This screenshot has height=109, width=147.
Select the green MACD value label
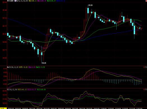click(x=40, y=67)
